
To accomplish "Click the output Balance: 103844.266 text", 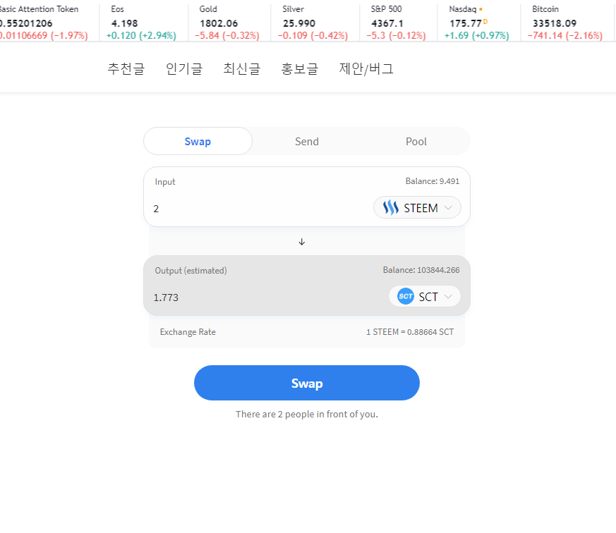I will tap(421, 270).
